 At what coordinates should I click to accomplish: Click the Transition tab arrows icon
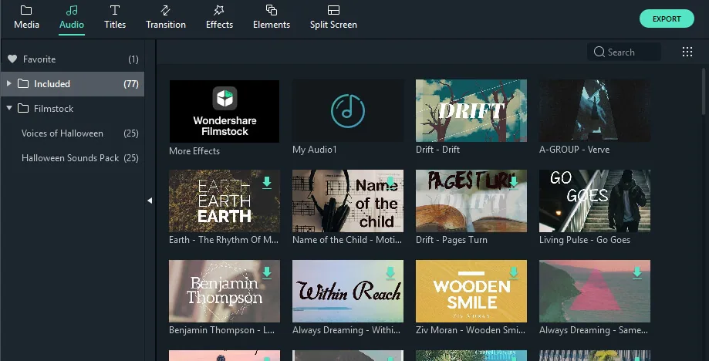(x=166, y=10)
